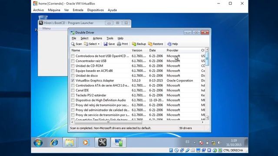The height and width of the screenshot is (156, 278).
Task: Open the Tools menu
Action: [110, 38]
